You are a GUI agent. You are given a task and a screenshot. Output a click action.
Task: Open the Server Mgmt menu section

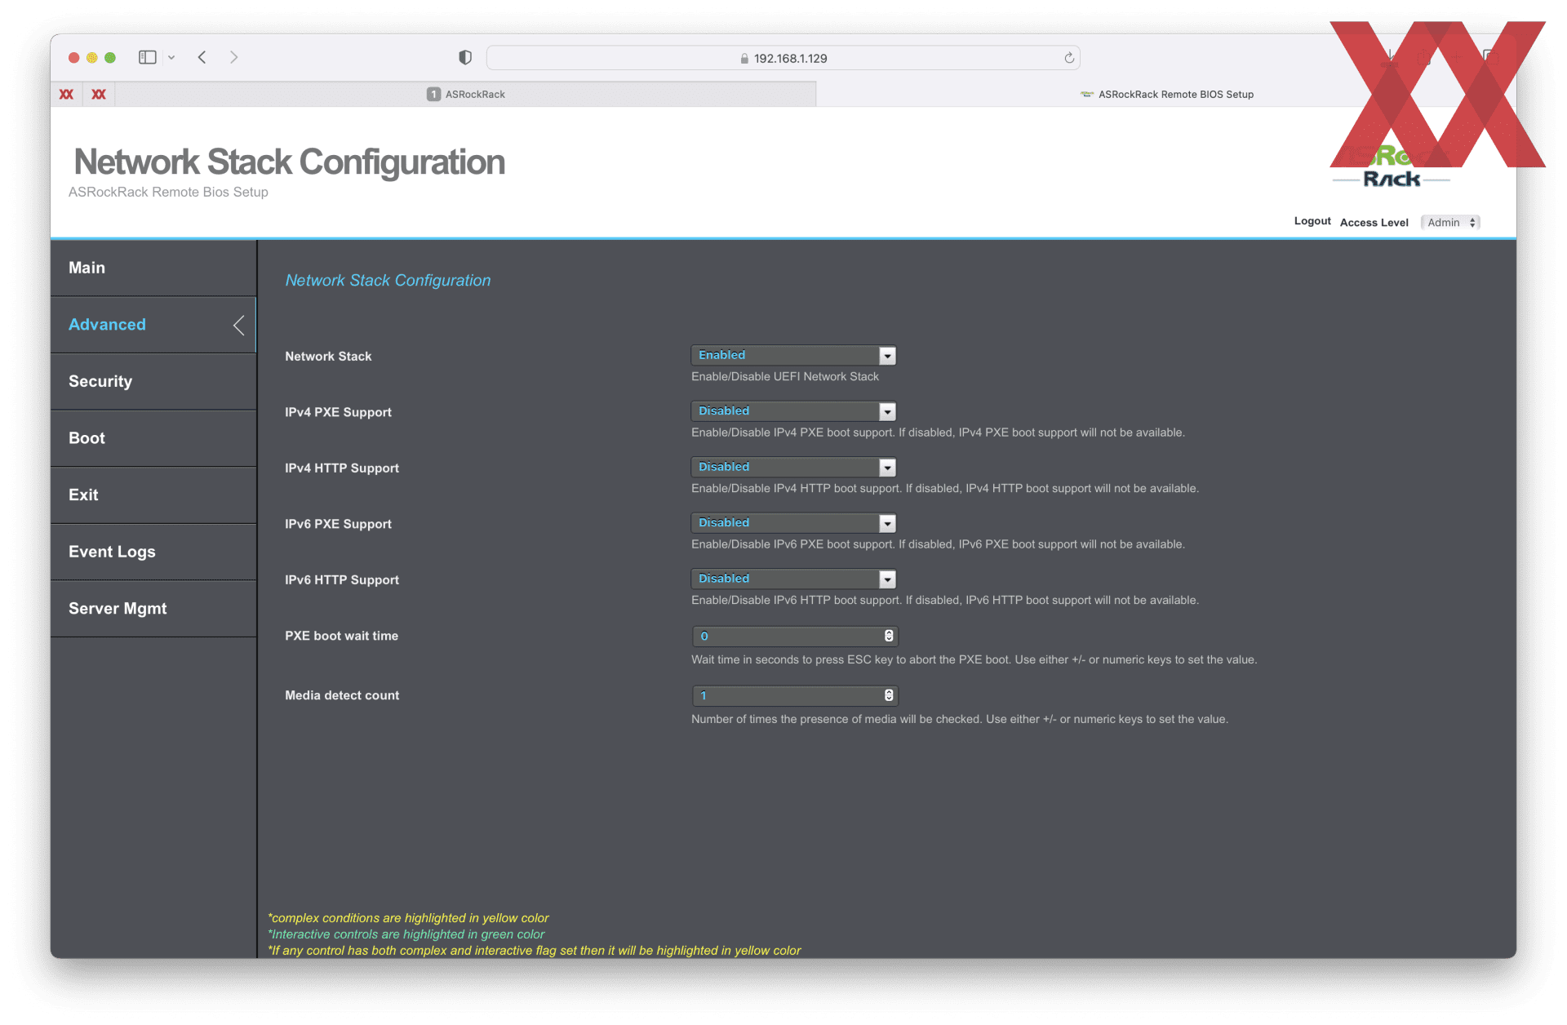point(118,609)
